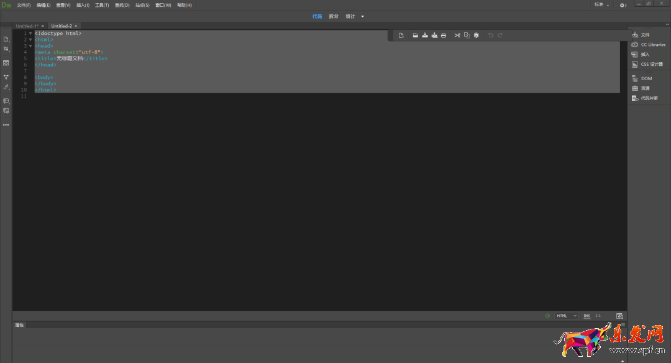Open the 文件(F) menu
The width and height of the screenshot is (671, 363).
(24, 5)
